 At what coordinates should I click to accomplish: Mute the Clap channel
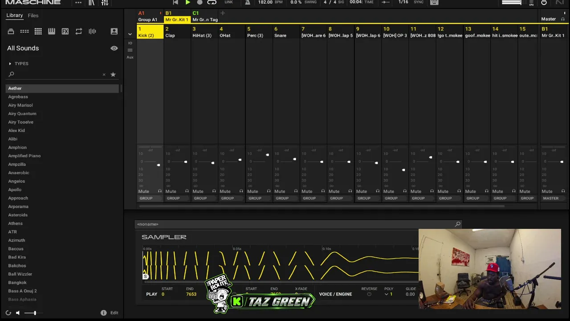[x=171, y=191]
